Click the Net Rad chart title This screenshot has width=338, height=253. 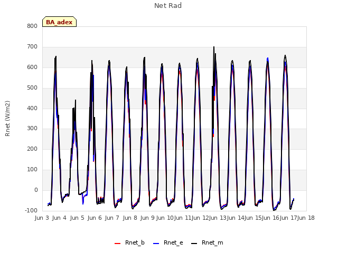pyautogui.click(x=168, y=6)
